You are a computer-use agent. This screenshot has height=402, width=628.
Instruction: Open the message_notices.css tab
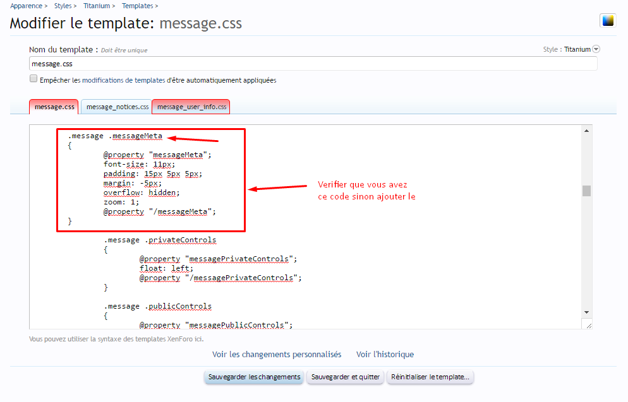[x=117, y=107]
